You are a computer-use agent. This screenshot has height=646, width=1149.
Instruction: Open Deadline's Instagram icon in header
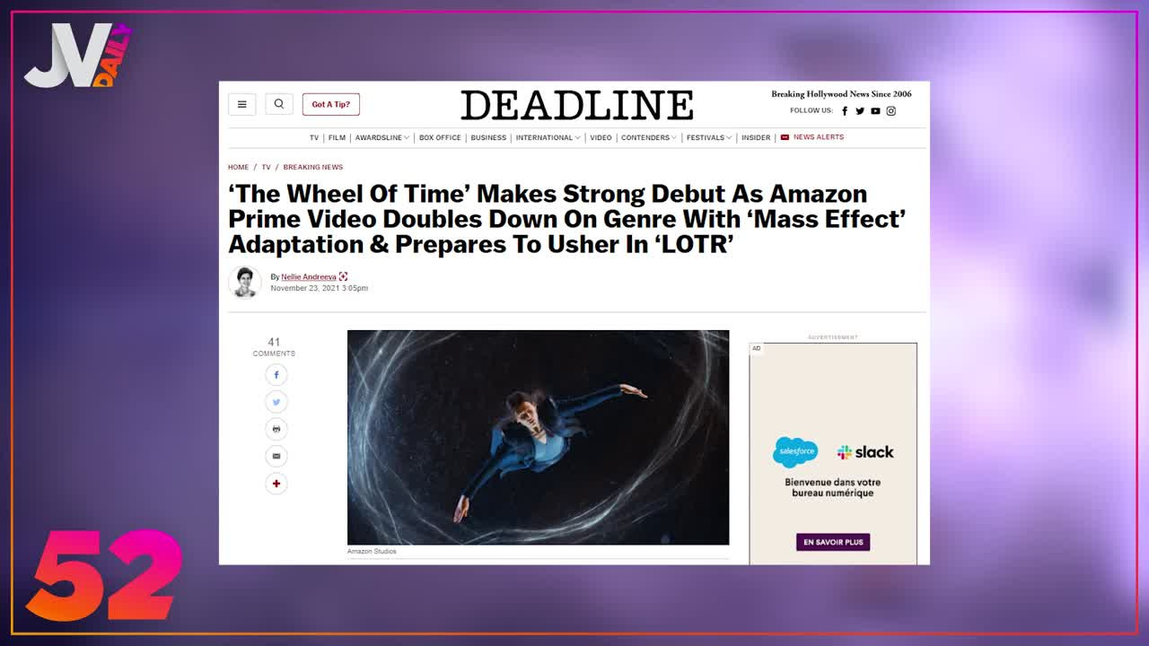click(891, 111)
